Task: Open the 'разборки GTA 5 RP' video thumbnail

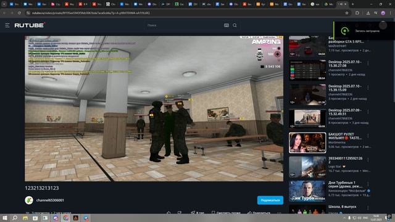Action: [x=307, y=46]
